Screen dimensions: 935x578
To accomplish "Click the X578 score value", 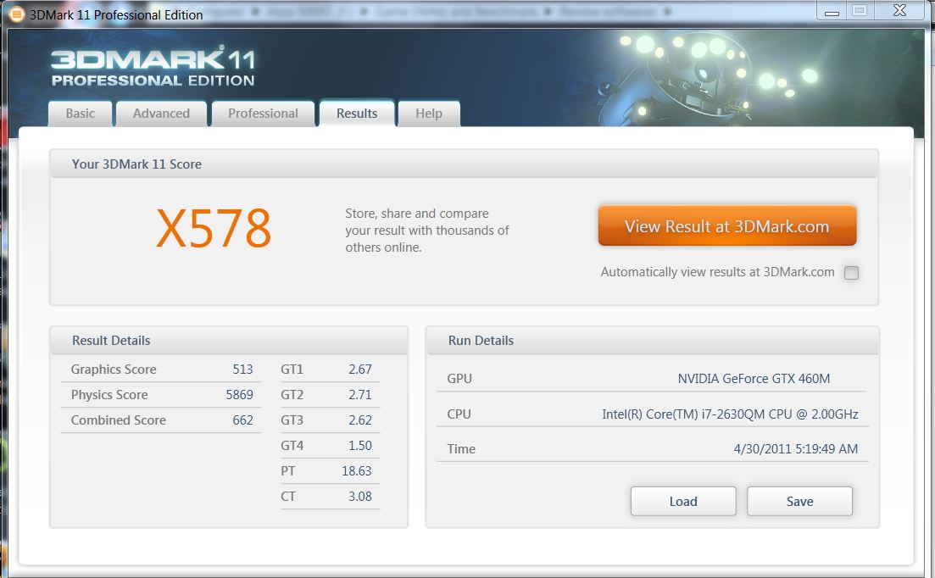I will (214, 228).
